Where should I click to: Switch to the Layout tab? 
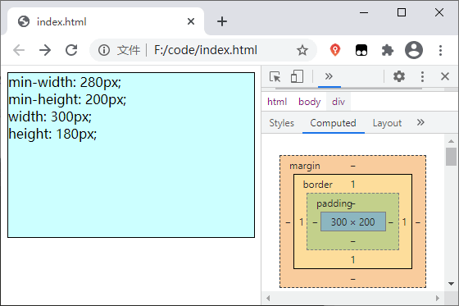[x=387, y=123]
